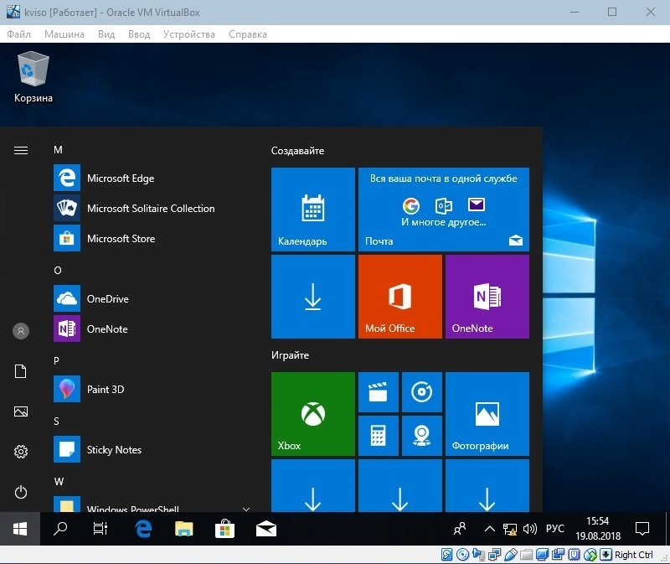Click the VirtualBox video capture status icon

[558, 555]
